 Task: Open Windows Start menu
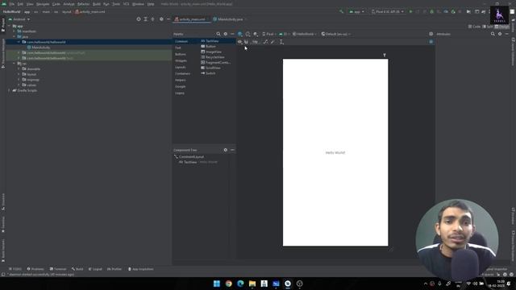217,284
